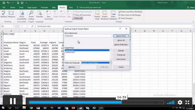195x110 pixels.
Task: Open the Name Box dropdown arrow
Action: point(13,26)
